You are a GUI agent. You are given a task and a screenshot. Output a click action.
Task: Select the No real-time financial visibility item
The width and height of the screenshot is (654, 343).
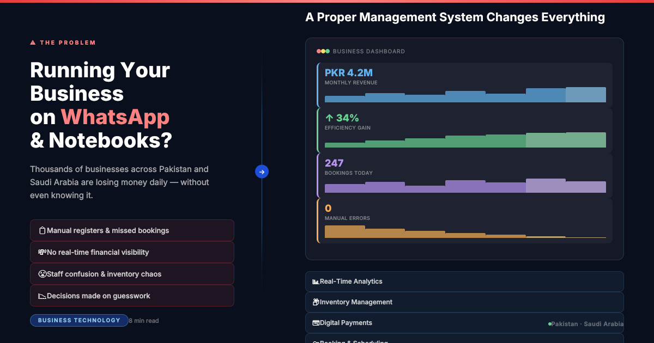[x=132, y=252]
